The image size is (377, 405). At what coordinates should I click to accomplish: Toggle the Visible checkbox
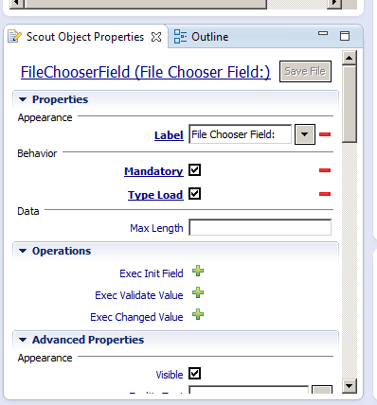click(194, 374)
